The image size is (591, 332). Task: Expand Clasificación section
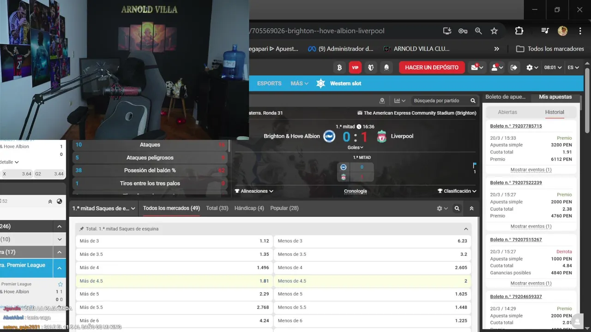click(x=457, y=191)
